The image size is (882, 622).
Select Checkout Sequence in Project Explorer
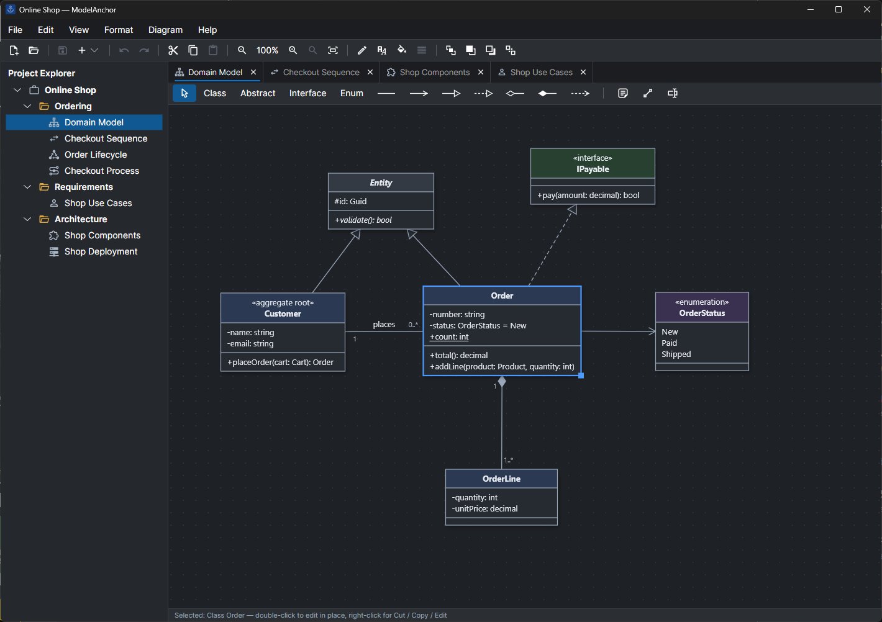click(x=84, y=138)
